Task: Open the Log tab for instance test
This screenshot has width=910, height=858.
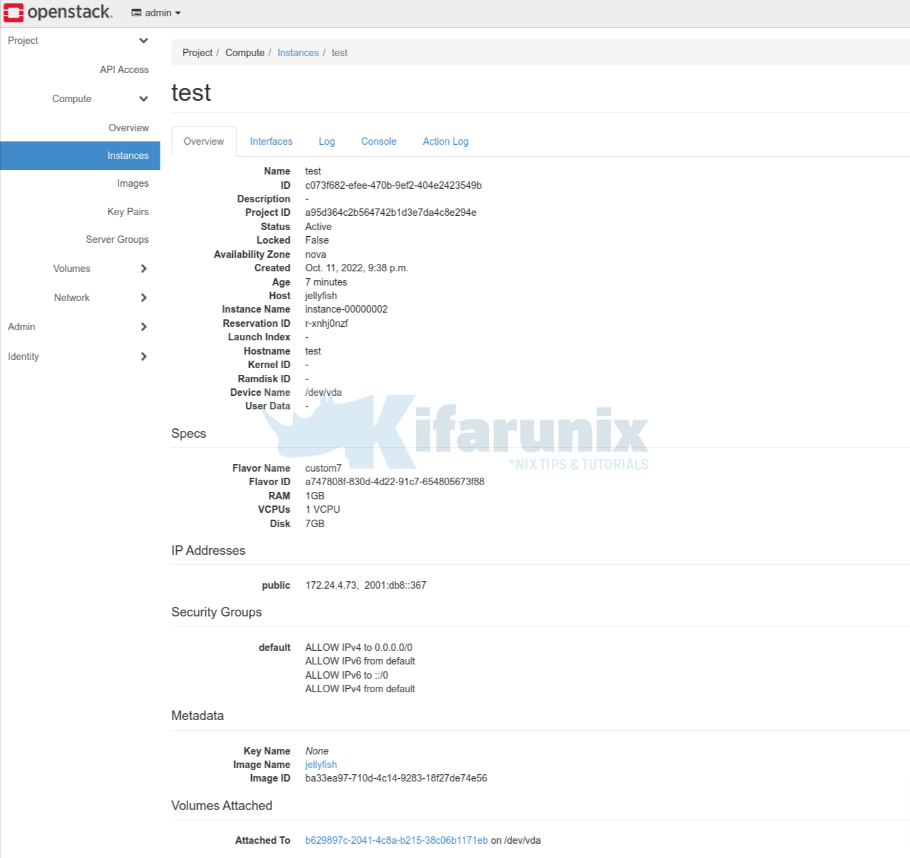Action: [326, 141]
